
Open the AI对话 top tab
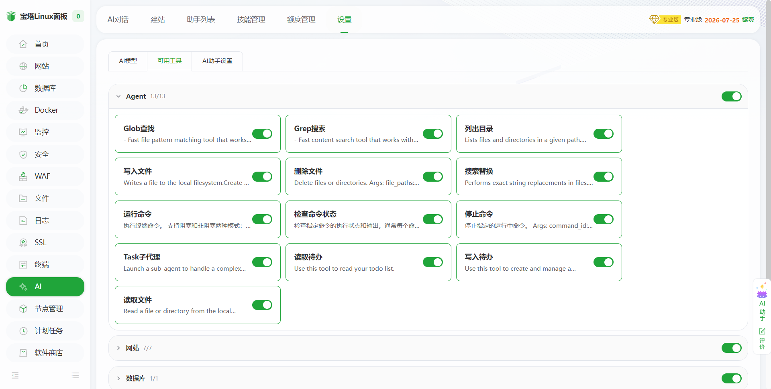(118, 20)
